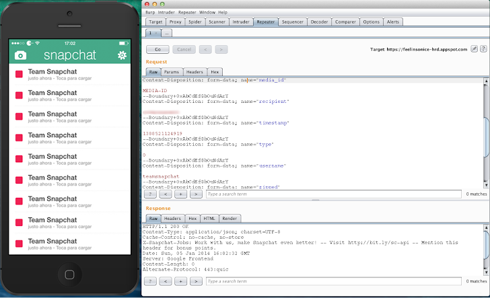Open the last Team Snapchat snap
This screenshot has width=490, height=298.
(x=70, y=244)
